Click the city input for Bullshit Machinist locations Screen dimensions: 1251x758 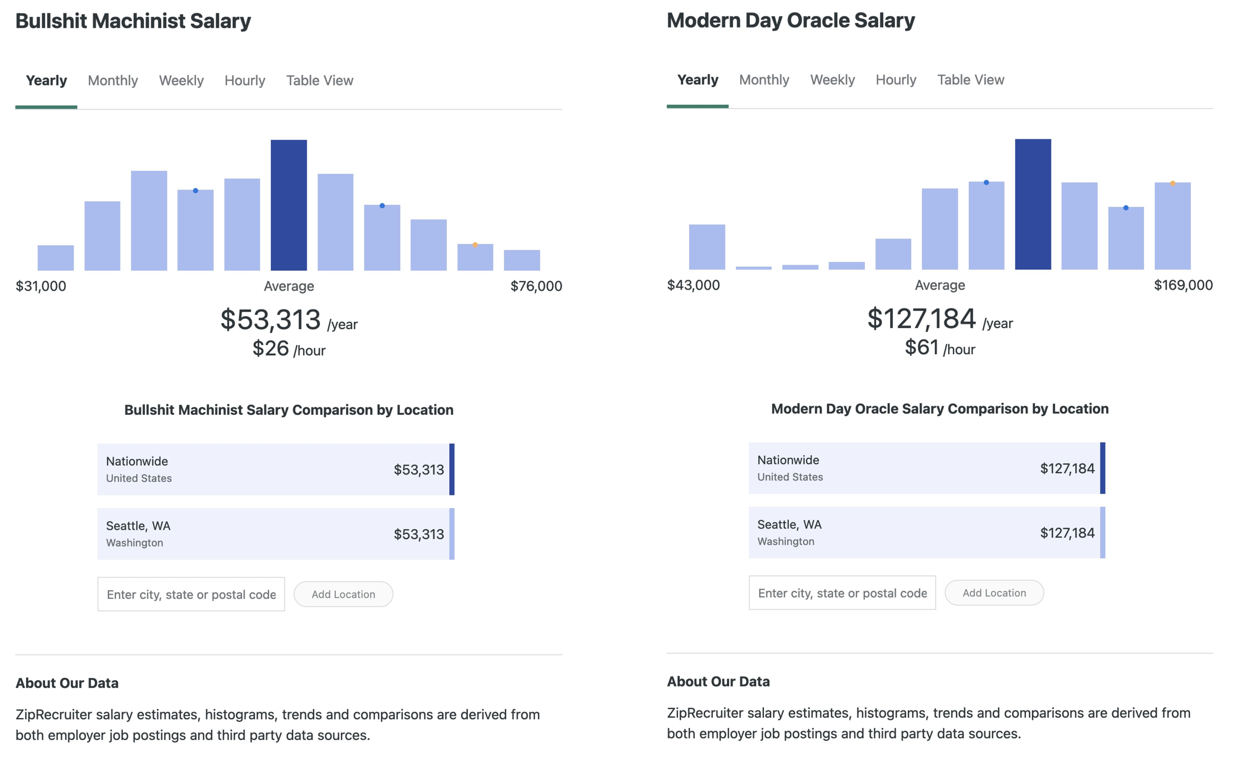point(191,594)
